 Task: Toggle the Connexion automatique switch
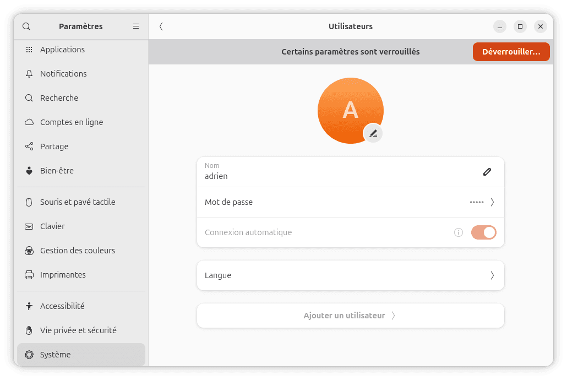tap(483, 232)
